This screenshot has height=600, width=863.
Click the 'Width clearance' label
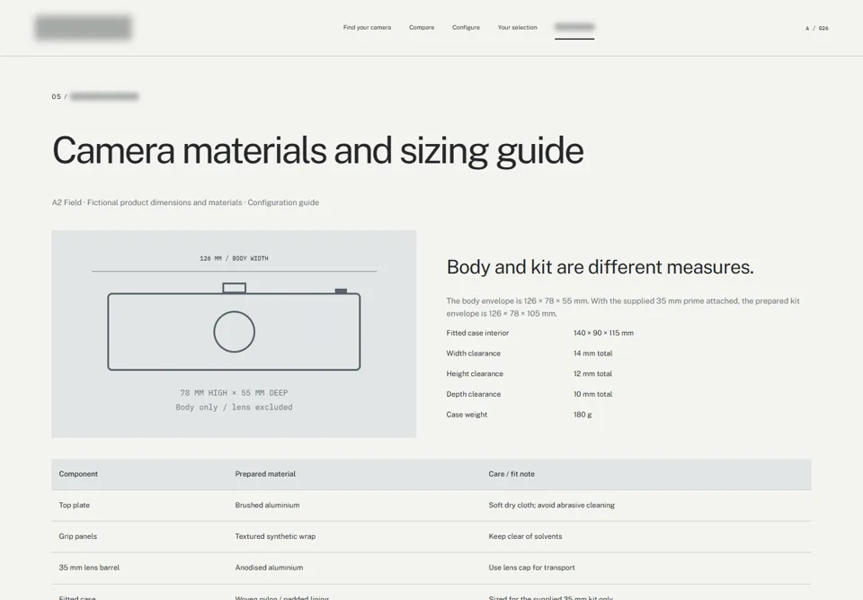tap(474, 354)
